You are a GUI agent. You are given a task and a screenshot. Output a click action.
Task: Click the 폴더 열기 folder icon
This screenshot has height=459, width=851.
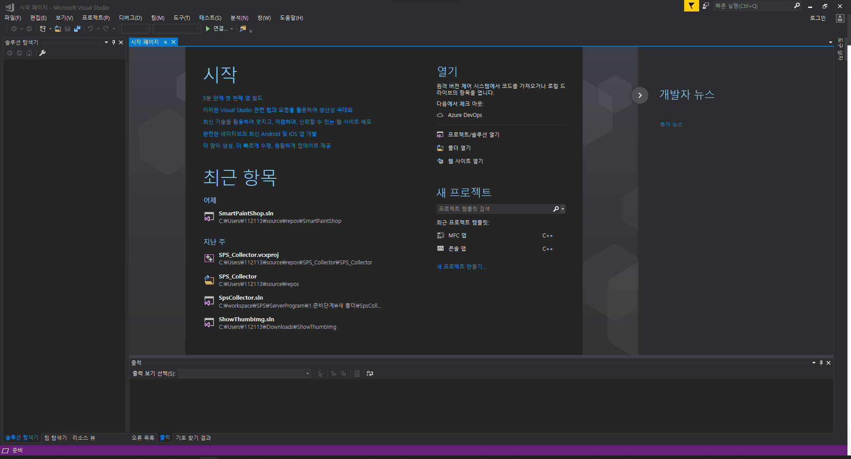point(440,148)
